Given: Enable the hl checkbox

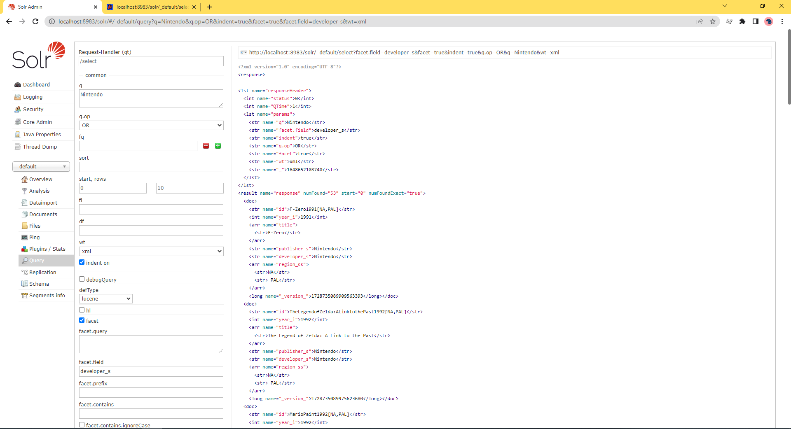Looking at the screenshot, I should point(82,310).
